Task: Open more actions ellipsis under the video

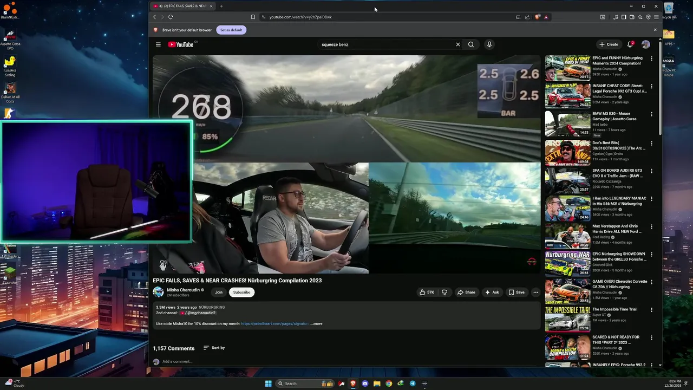Action: point(535,292)
